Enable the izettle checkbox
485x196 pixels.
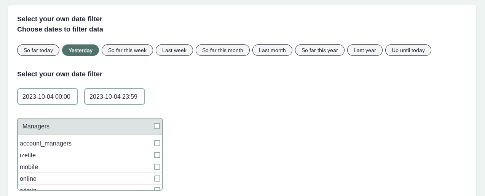point(157,155)
